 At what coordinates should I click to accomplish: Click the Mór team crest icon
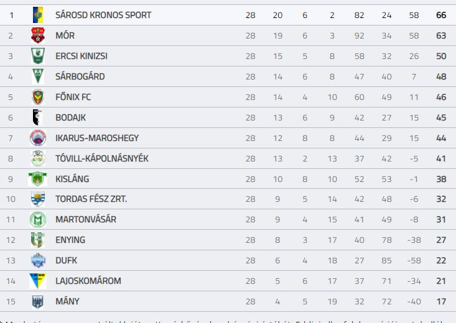[38, 35]
